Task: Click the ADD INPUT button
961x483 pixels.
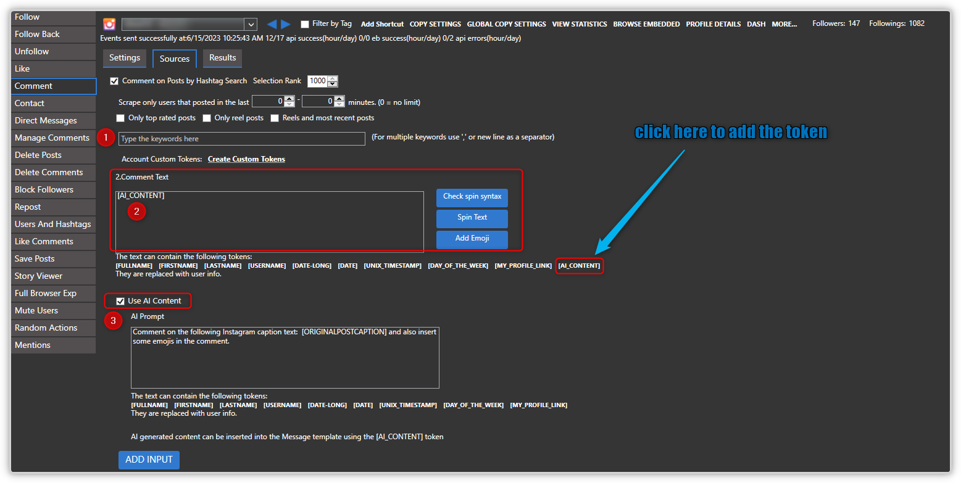Action: point(149,460)
